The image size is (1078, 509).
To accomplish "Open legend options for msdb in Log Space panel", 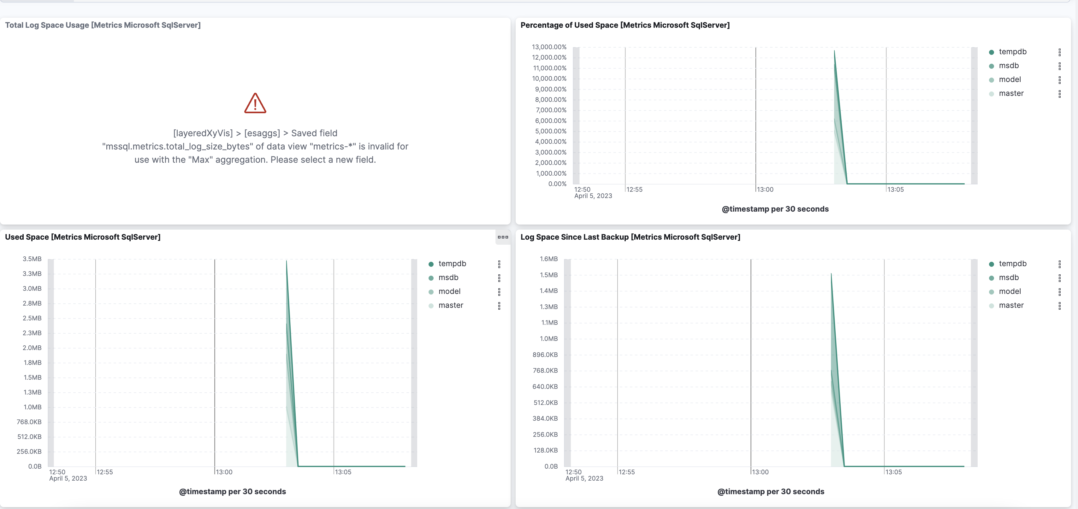I will pyautogui.click(x=1060, y=278).
